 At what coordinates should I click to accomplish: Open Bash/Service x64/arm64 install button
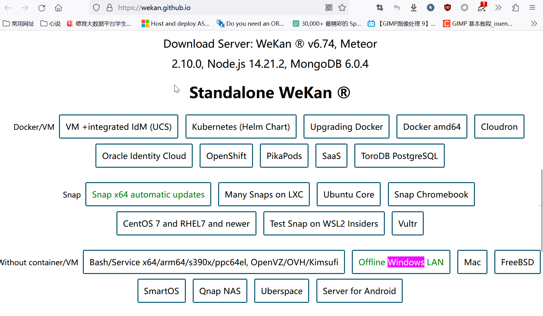tap(214, 262)
